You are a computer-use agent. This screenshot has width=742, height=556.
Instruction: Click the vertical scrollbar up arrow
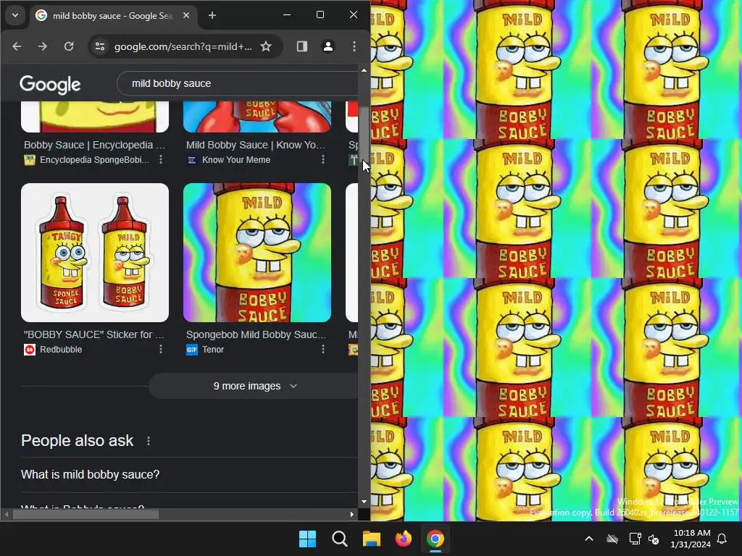364,70
